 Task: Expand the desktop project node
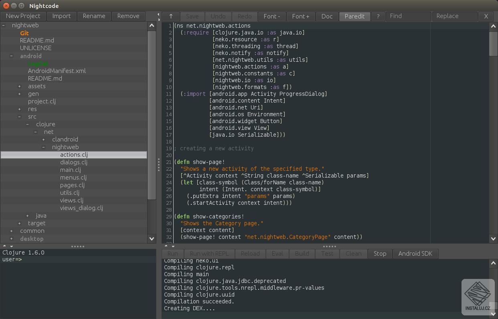point(11,238)
